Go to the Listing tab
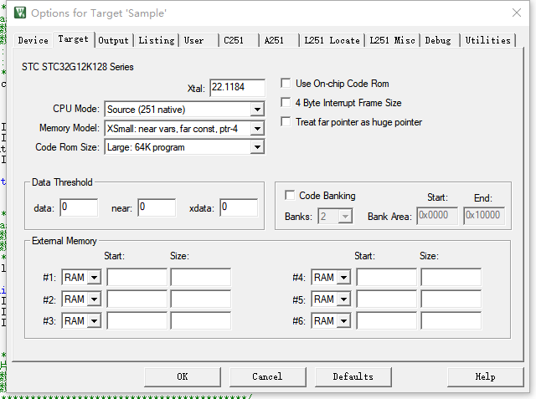 pyautogui.click(x=157, y=40)
